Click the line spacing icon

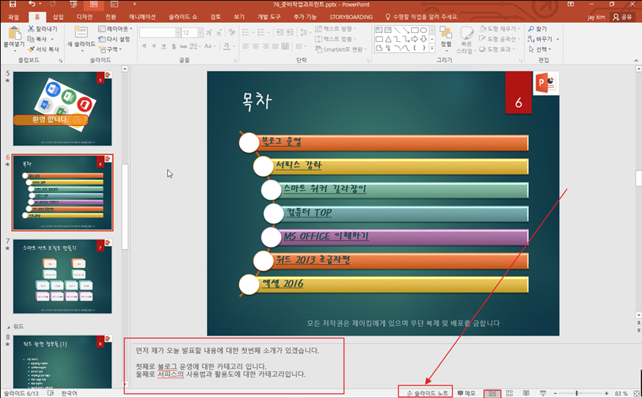304,32
